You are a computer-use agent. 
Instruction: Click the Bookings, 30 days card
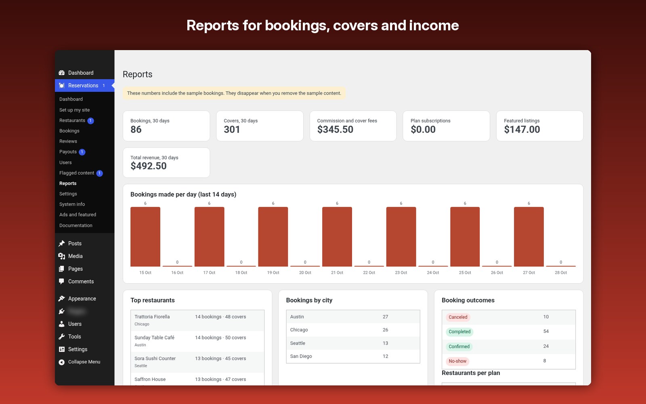coord(166,126)
